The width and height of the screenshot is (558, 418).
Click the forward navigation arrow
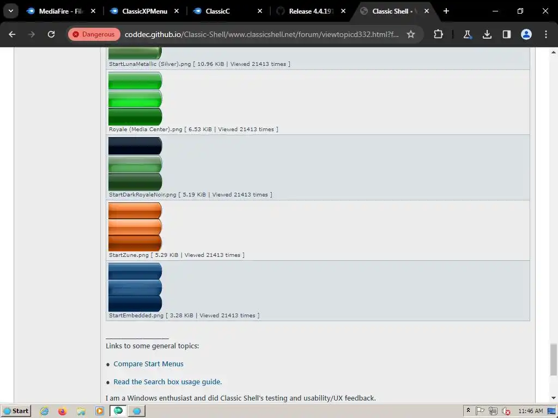32,34
